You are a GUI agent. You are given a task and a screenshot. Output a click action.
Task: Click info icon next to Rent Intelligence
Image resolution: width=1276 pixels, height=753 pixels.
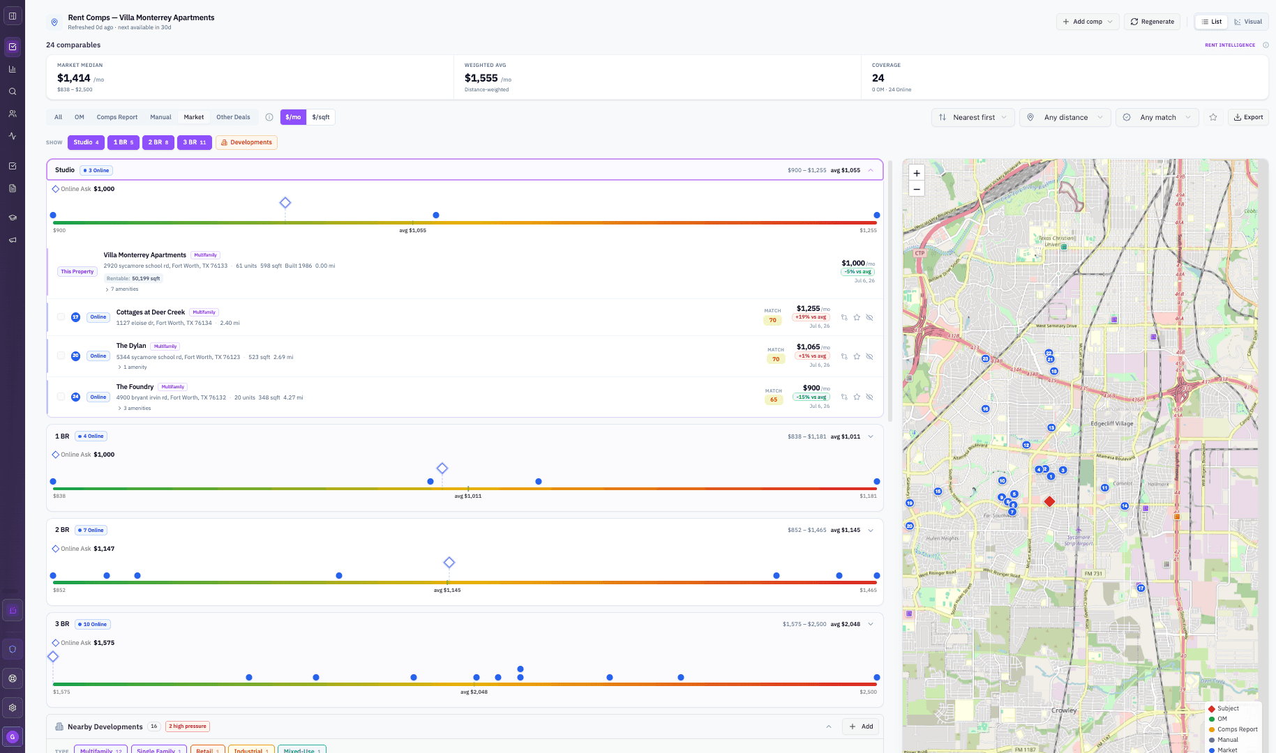1266,45
